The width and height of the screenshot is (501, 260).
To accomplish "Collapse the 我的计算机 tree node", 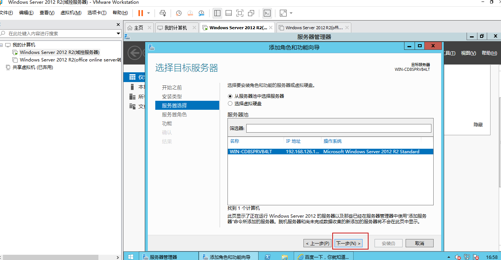I will click(1, 45).
